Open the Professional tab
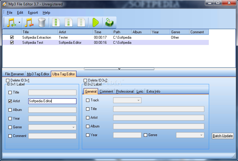The width and height of the screenshot is (238, 161). point(125,91)
